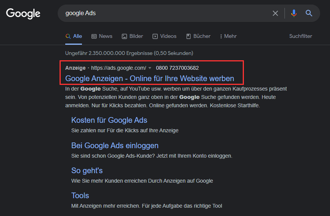
Task: Open the Tools sitelink
Action: pyautogui.click(x=80, y=196)
